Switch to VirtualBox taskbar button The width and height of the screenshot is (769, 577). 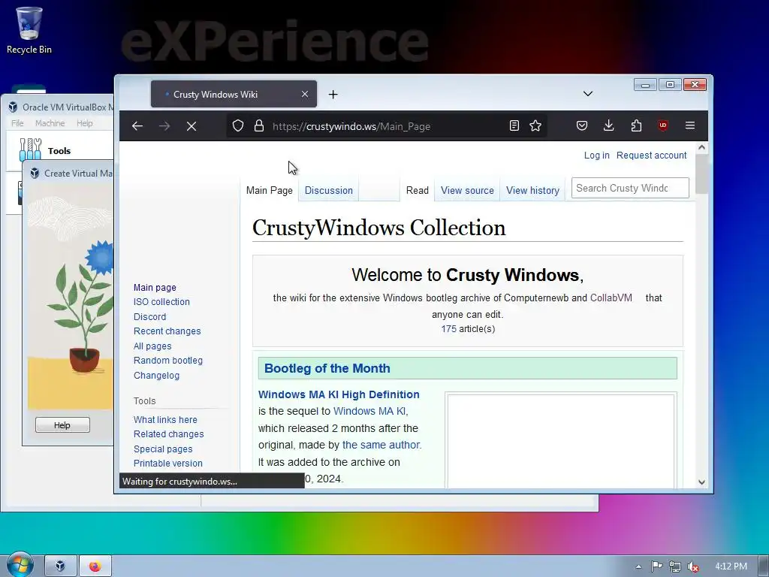(x=60, y=566)
